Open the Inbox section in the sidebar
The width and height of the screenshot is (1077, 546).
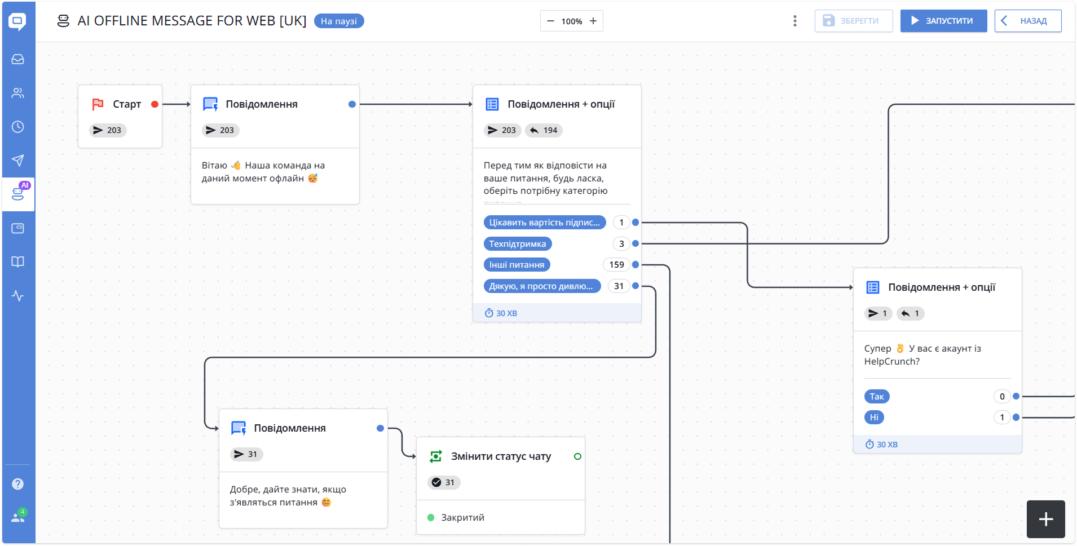(x=17, y=59)
